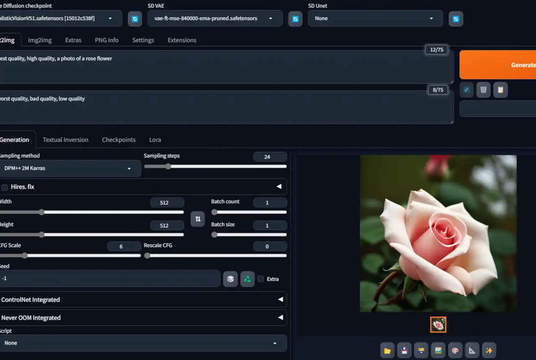Click the dice icon to randomize seed

pyautogui.click(x=230, y=279)
